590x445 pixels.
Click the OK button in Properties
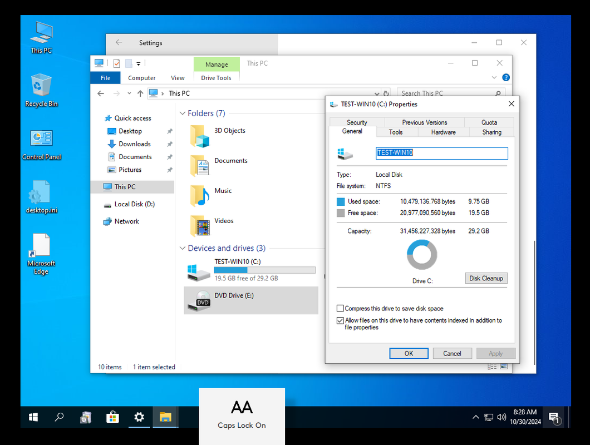(x=409, y=353)
